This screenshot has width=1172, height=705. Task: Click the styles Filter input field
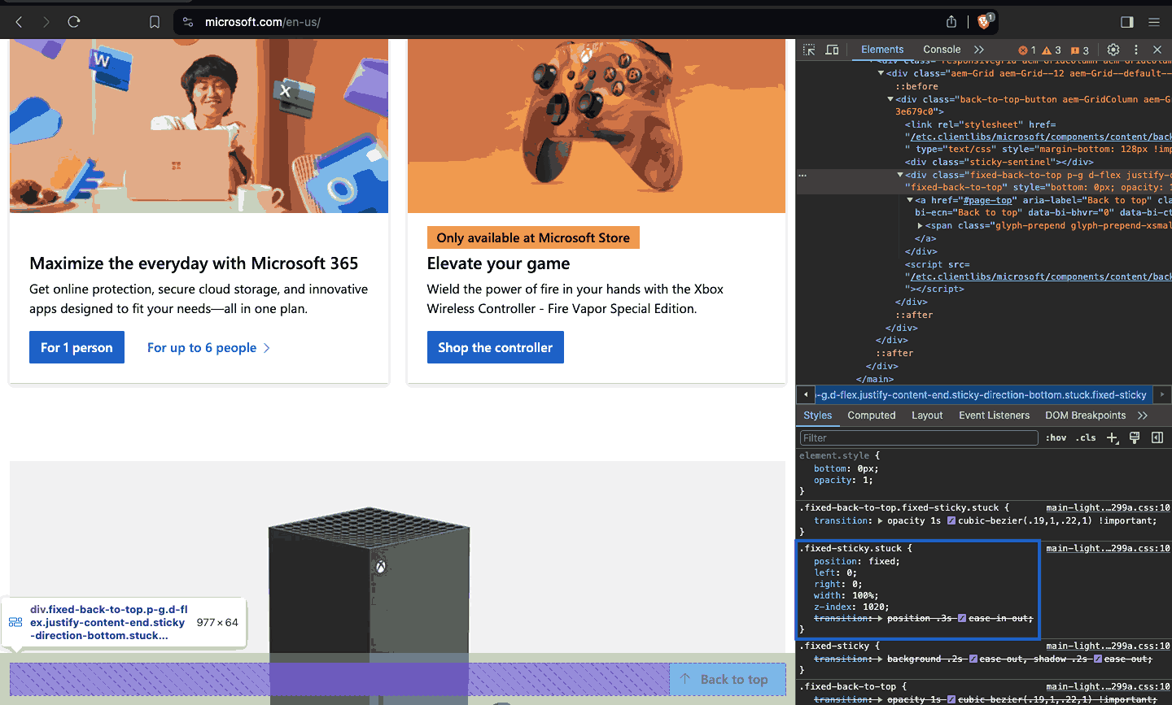pos(919,437)
